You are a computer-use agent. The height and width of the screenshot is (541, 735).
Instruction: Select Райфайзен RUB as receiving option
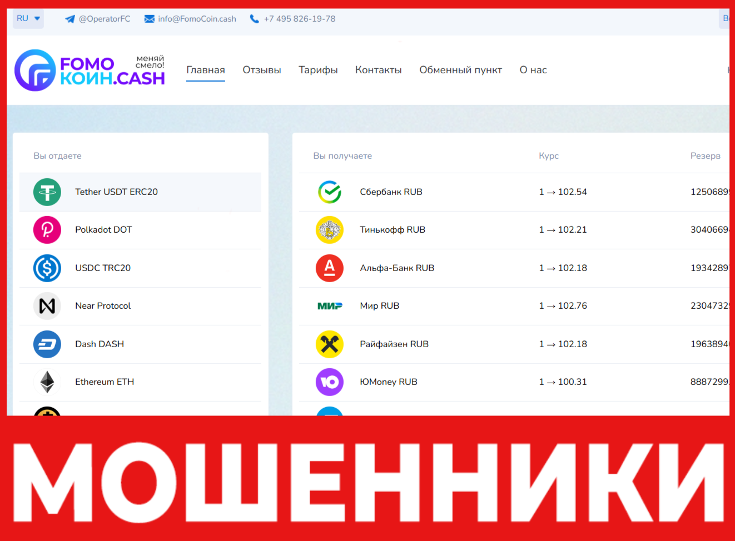coord(394,344)
